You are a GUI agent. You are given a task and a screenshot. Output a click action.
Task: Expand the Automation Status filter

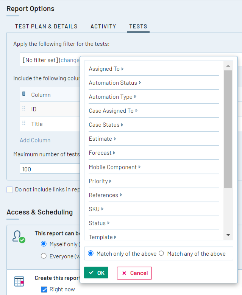(x=115, y=83)
